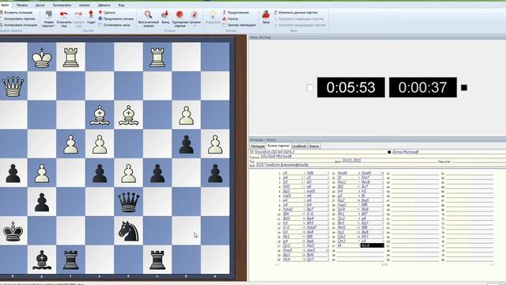506x285 pixels.
Task: Force the engine to move with Ходи!
Action: [x=91, y=17]
